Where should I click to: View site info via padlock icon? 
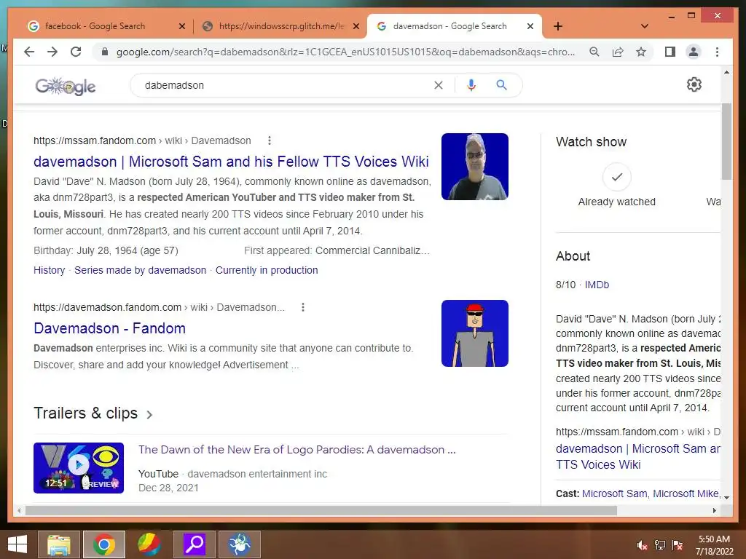coord(105,52)
